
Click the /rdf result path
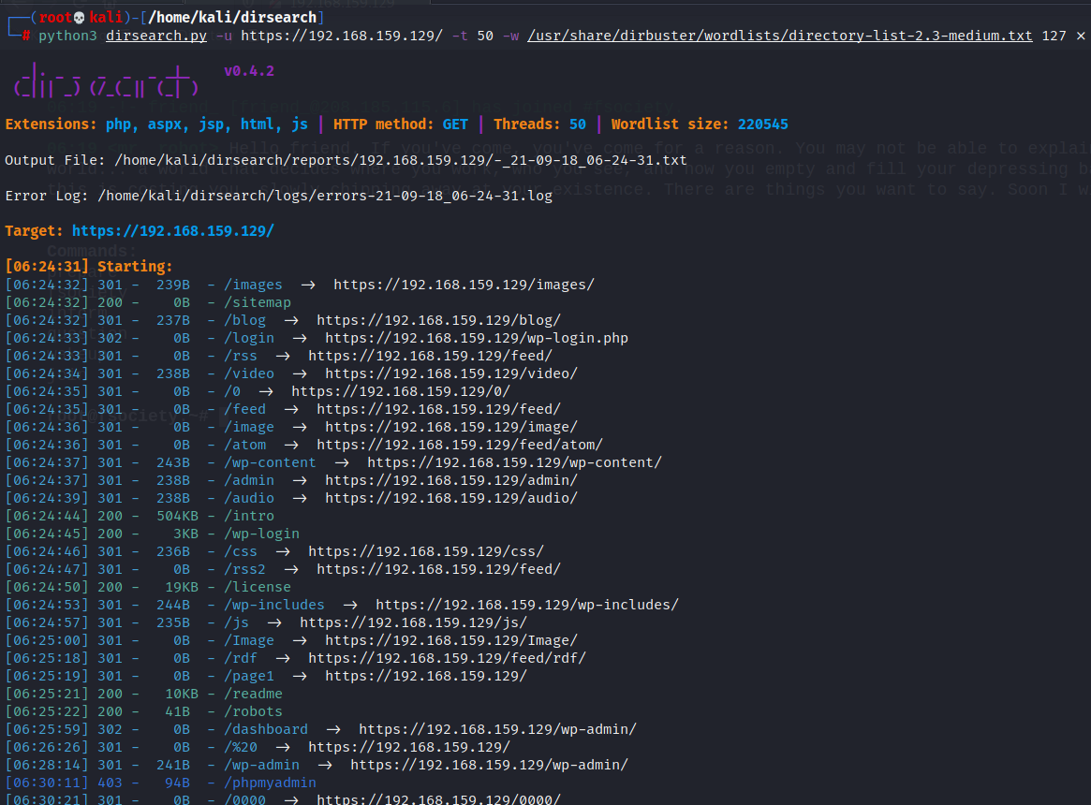[241, 658]
